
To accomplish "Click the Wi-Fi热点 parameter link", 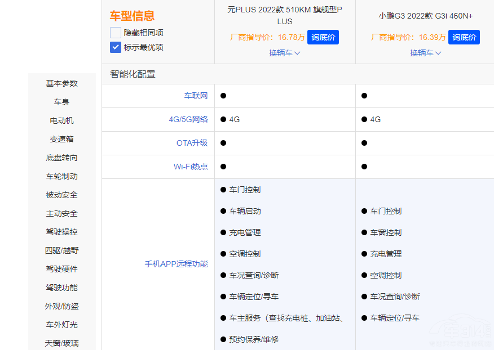I will click(191, 167).
